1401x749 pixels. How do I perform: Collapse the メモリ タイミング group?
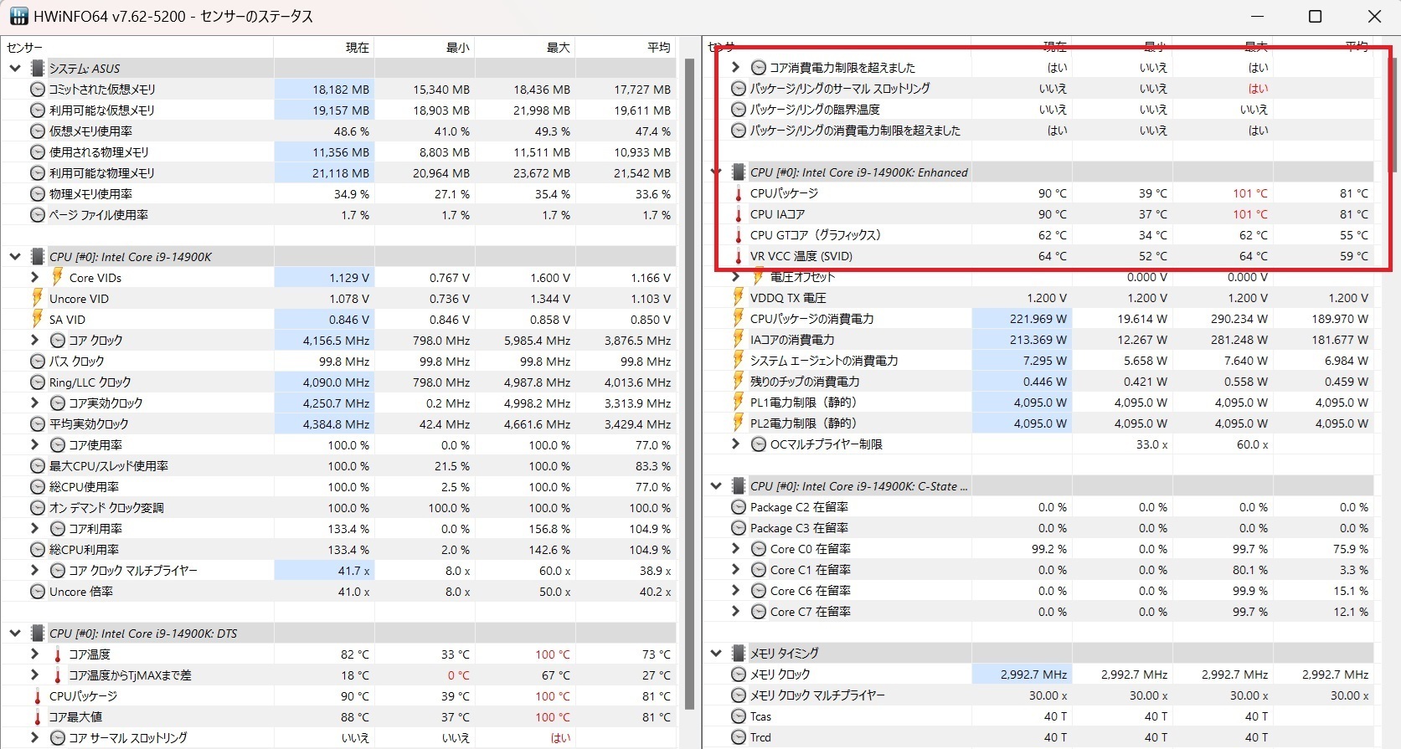(716, 653)
